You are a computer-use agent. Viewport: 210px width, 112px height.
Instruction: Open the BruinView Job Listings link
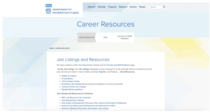(72, 84)
